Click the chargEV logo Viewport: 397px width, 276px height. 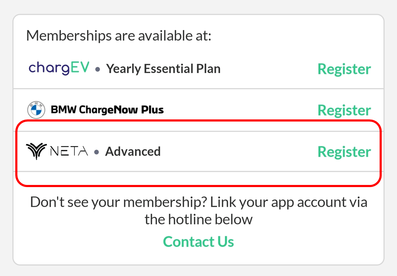click(59, 68)
